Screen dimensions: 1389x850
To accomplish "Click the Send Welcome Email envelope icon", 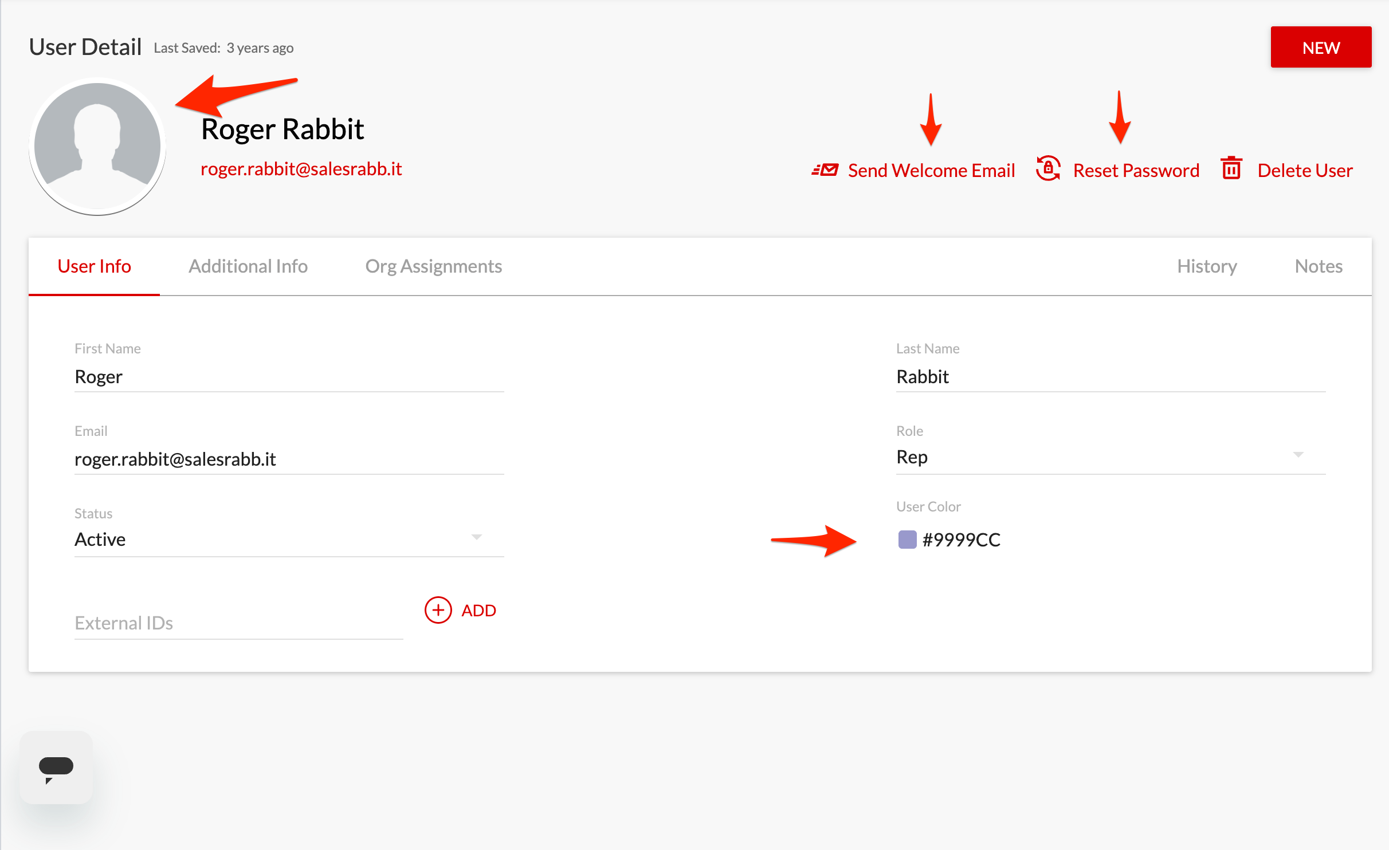I will click(826, 169).
